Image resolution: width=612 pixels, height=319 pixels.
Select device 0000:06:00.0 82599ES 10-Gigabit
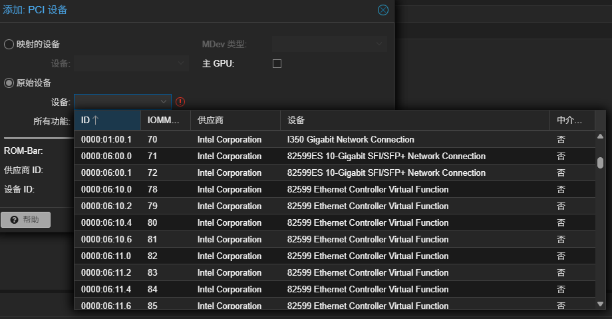tap(333, 157)
